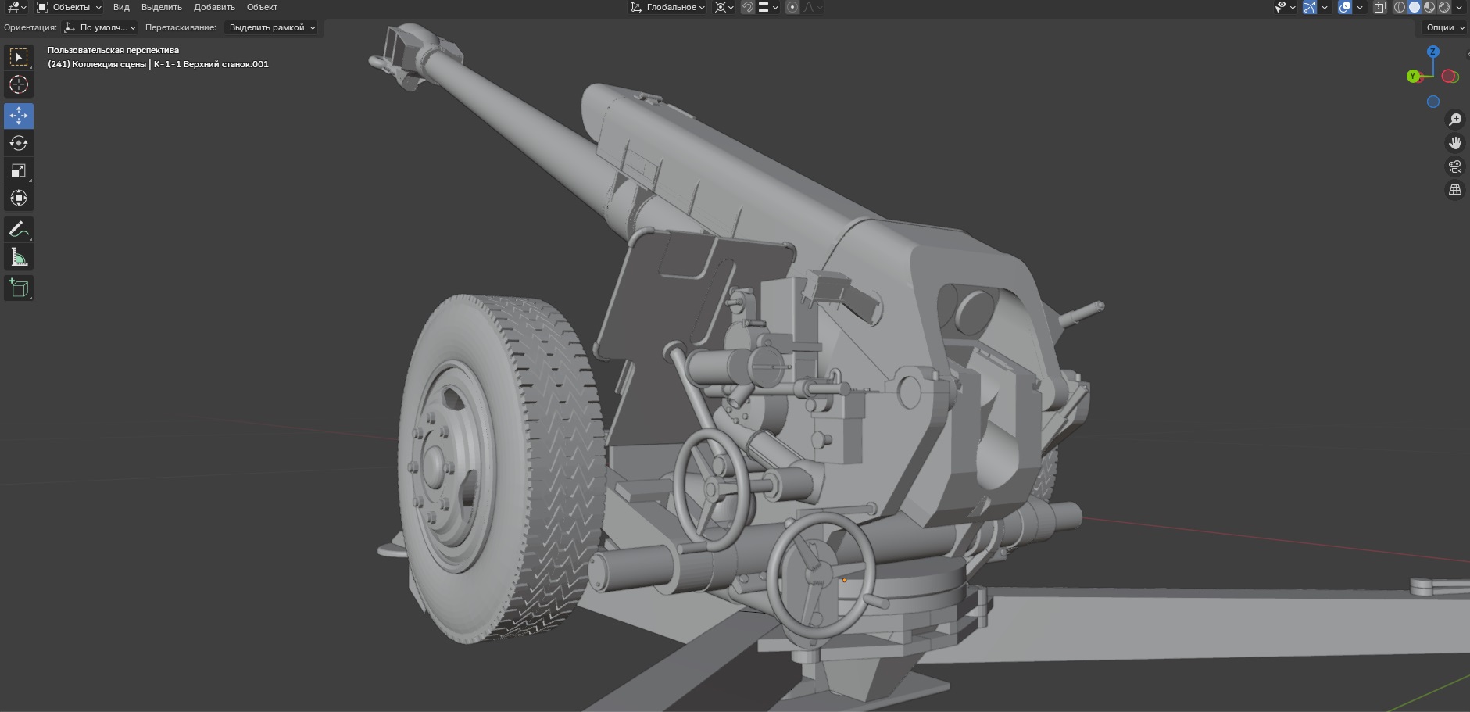Enable wireframe viewport shading
The height and width of the screenshot is (712, 1470).
[1400, 7]
